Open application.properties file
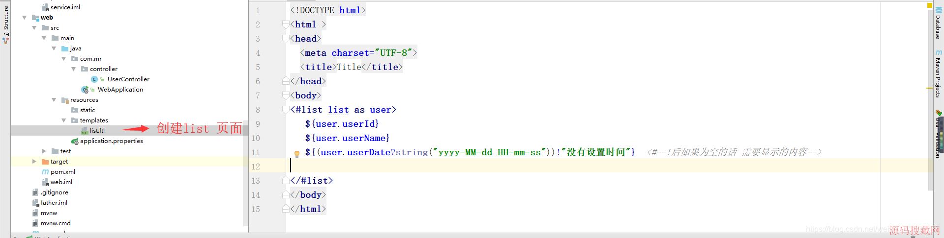 click(111, 141)
